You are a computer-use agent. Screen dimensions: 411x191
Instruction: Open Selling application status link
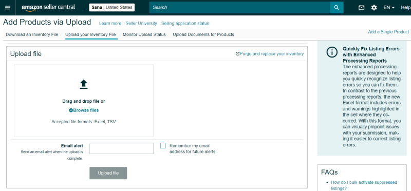(x=185, y=23)
